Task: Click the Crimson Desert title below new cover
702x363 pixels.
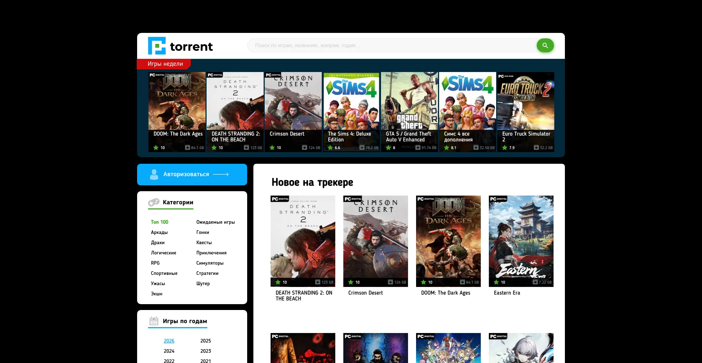Action: (x=365, y=293)
